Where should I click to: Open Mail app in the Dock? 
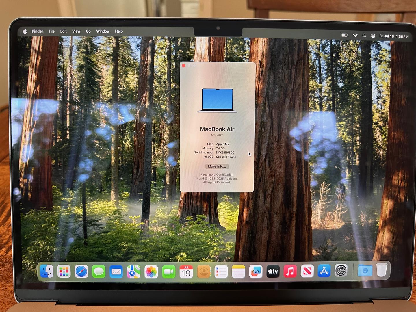[x=116, y=272]
